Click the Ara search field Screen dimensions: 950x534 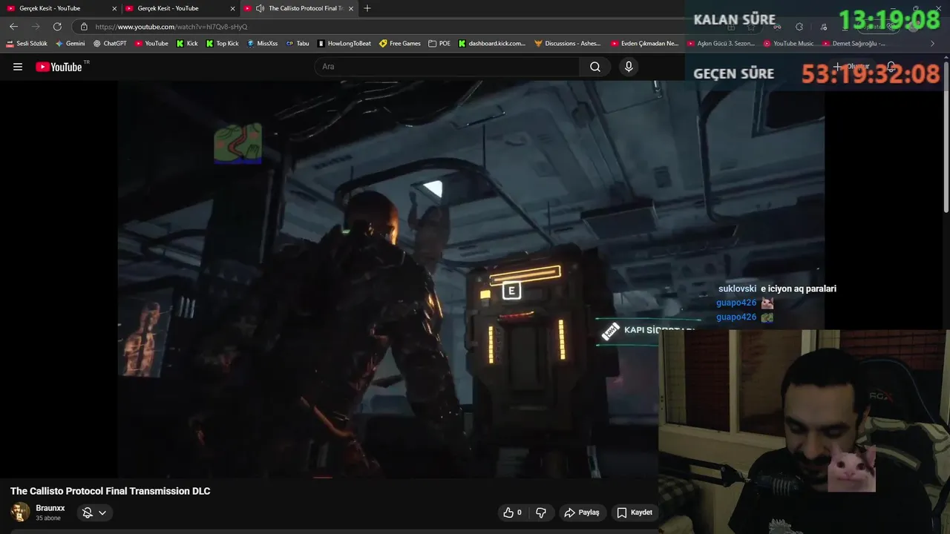coord(447,67)
